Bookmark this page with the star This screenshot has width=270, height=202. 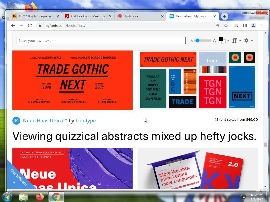pos(226,26)
